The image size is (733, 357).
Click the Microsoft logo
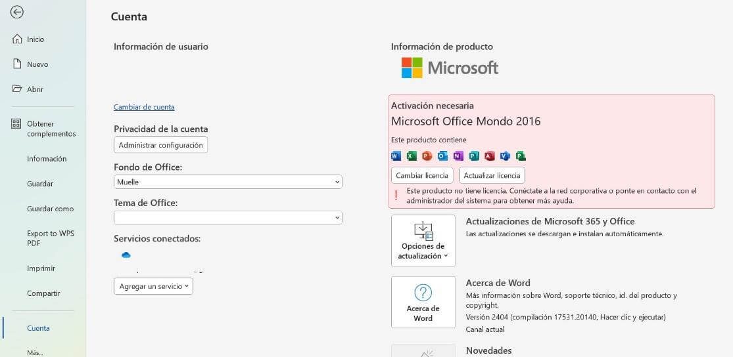point(450,68)
